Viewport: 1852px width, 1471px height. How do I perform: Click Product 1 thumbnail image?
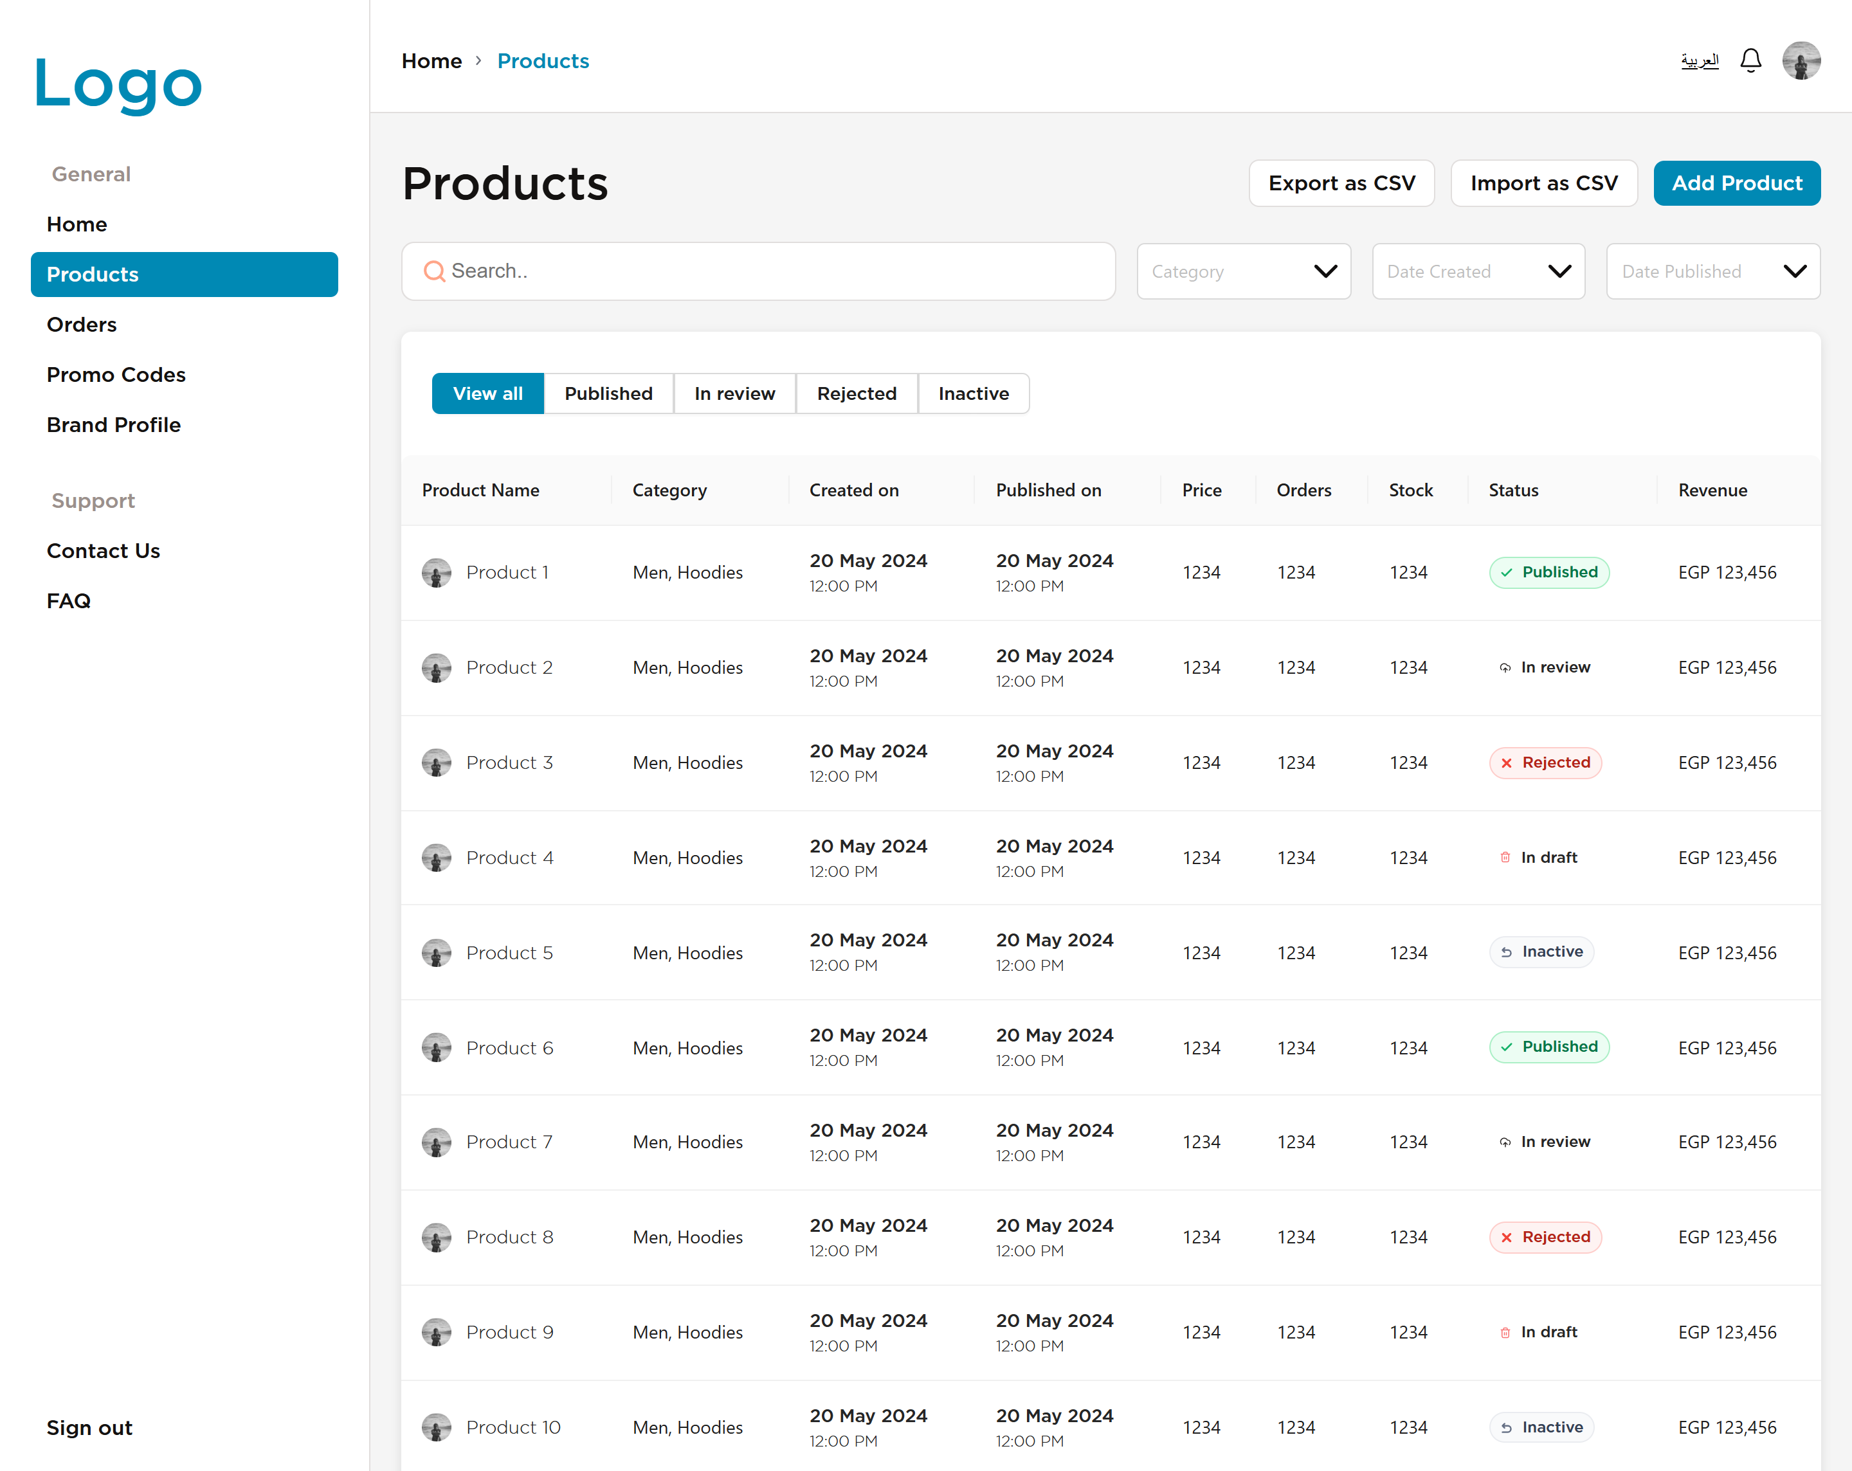pos(437,573)
